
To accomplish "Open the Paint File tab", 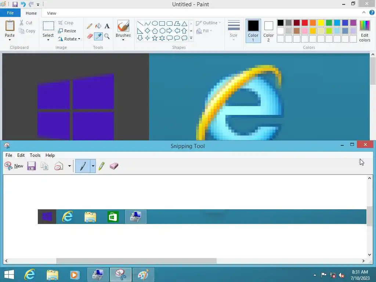I will [x=10, y=13].
